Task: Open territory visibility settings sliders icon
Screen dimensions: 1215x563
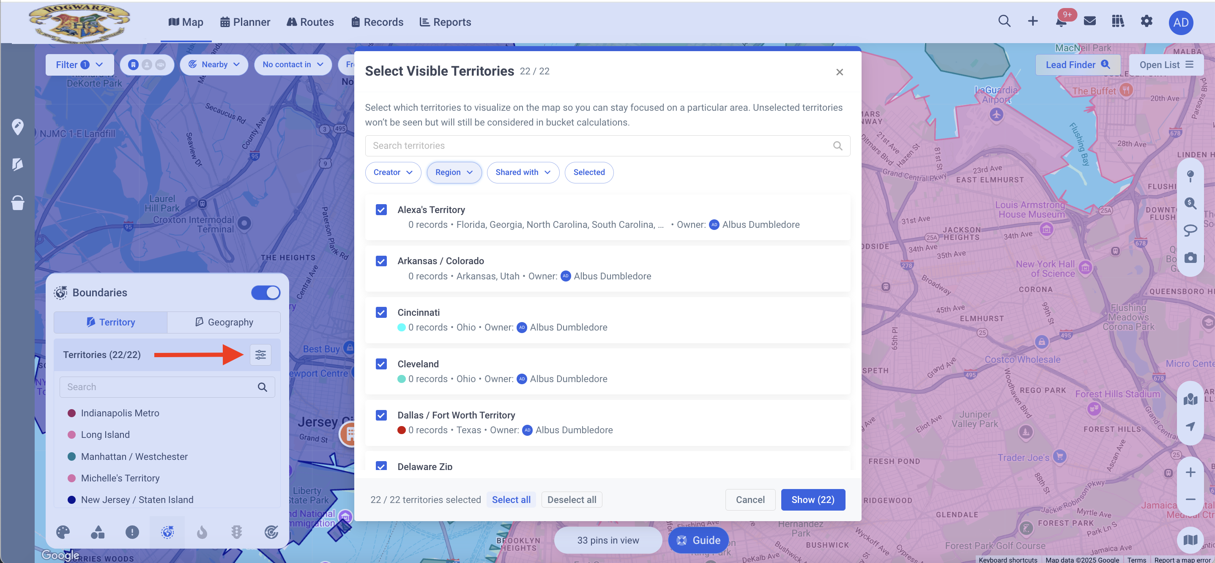Action: pyautogui.click(x=260, y=355)
